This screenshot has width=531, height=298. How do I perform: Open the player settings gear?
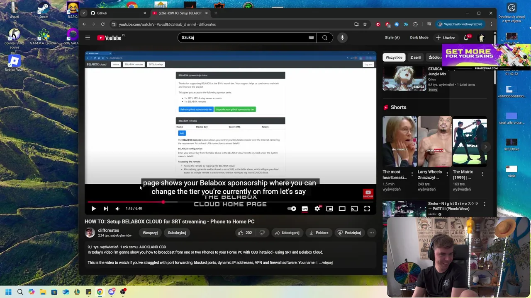pos(317,209)
